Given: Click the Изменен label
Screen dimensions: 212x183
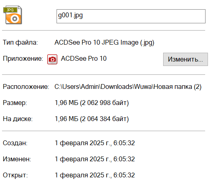Looking at the screenshot, I should [17, 159].
